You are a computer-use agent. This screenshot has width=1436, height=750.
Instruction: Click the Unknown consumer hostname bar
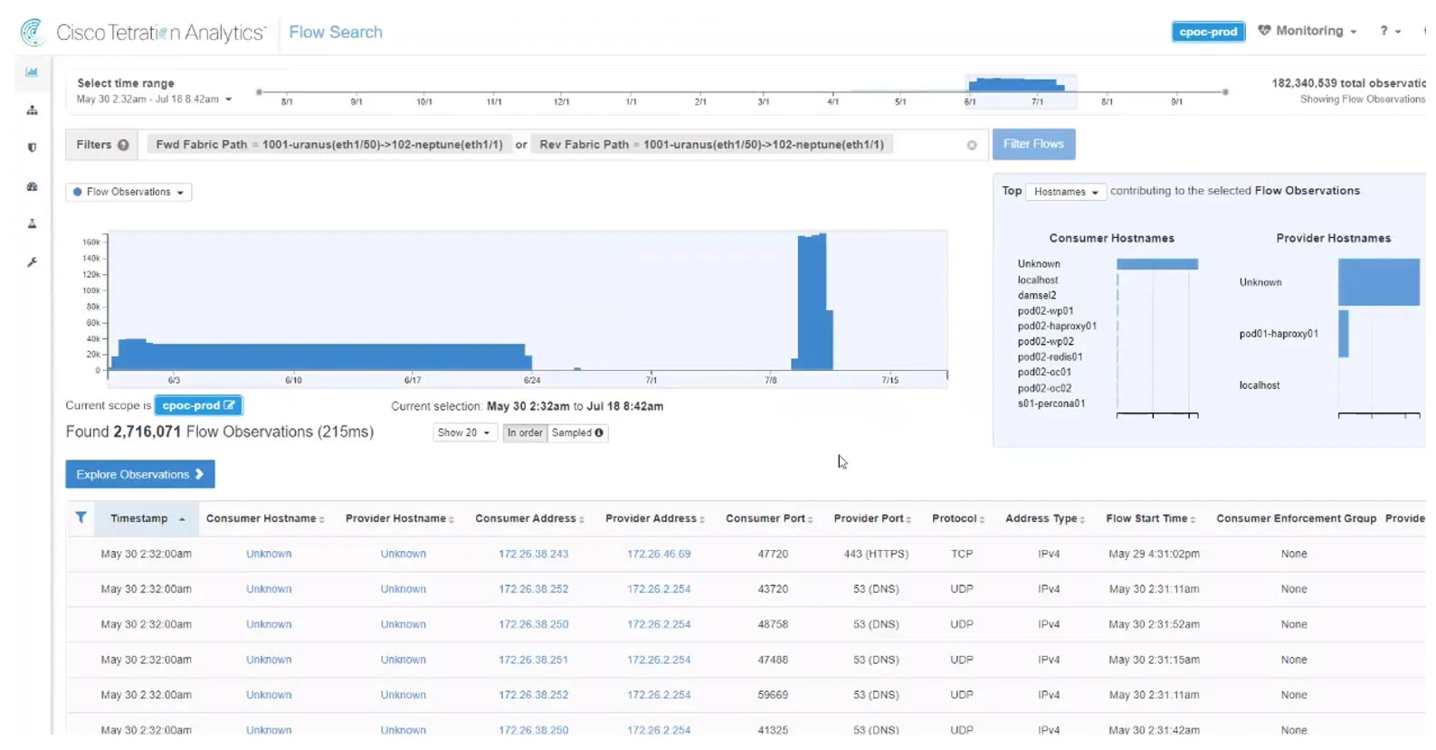pos(1157,264)
